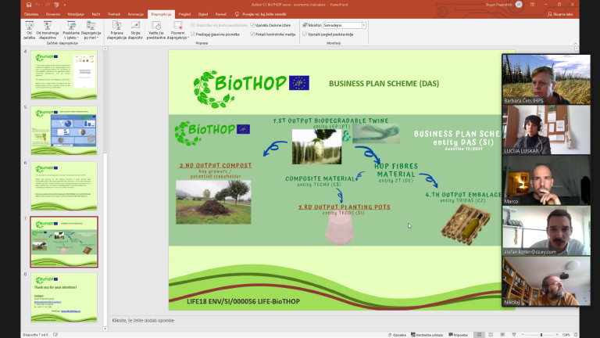Open the 'Datoteka' tab
Screen dimensions: 600x338
31,14
